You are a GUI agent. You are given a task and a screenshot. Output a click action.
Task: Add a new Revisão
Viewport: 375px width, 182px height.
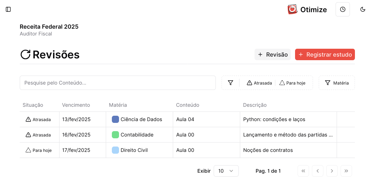272,54
